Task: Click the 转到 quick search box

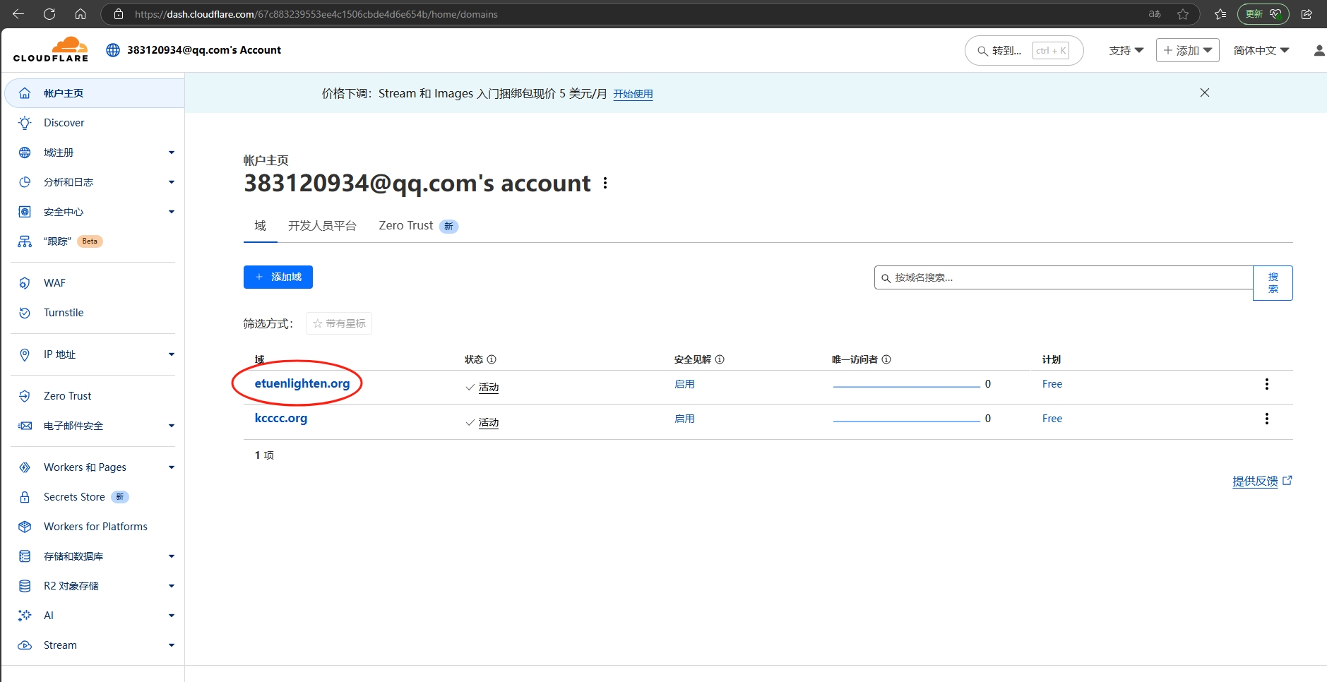Action: click(1024, 50)
